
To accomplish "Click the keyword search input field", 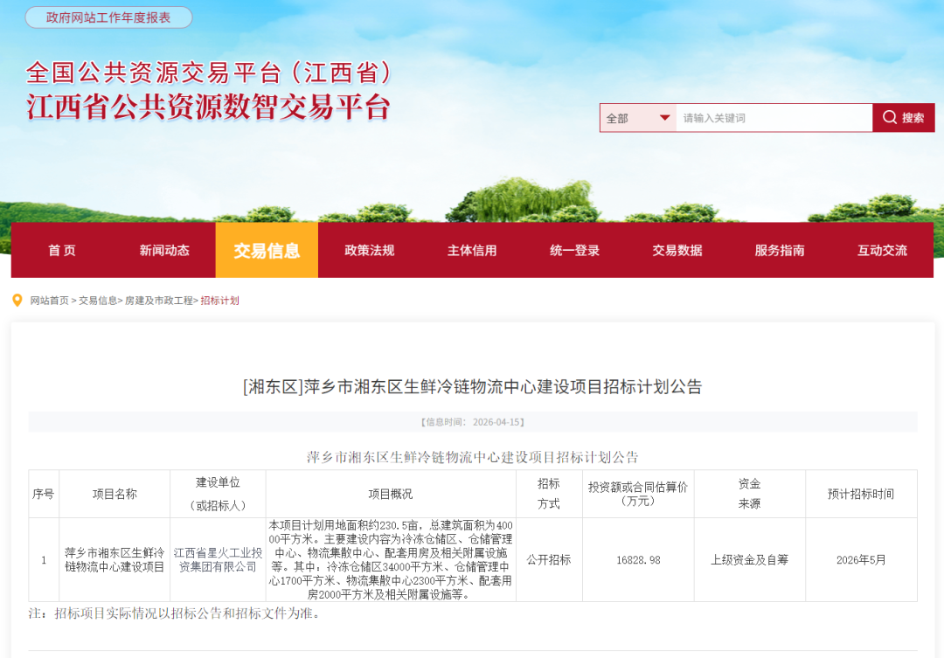I will (774, 118).
